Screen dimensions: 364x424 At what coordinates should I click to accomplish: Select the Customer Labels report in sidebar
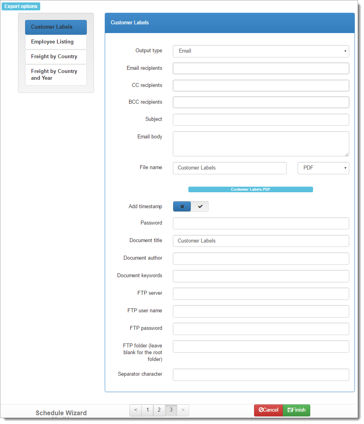[x=56, y=27]
